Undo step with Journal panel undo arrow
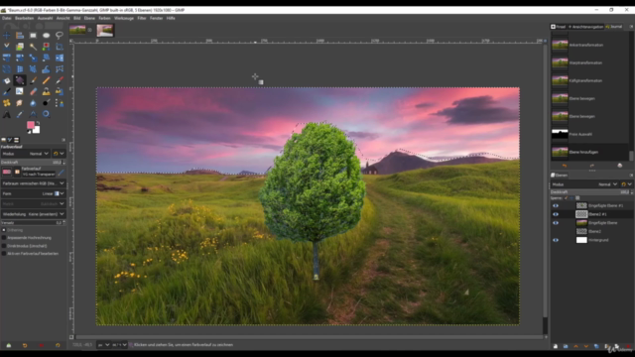Screen dimensions: 635x357 coord(565,166)
